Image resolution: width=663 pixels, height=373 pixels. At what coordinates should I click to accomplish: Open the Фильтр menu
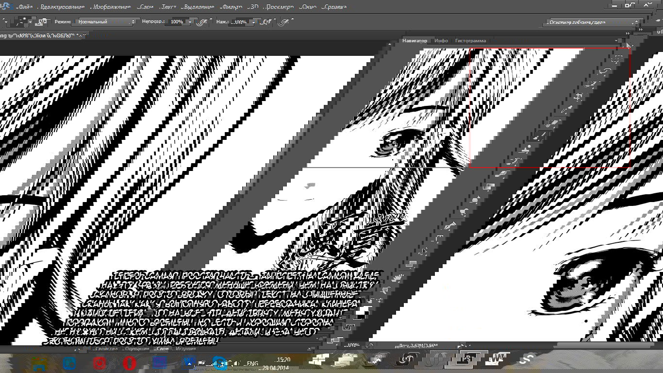coord(232,7)
